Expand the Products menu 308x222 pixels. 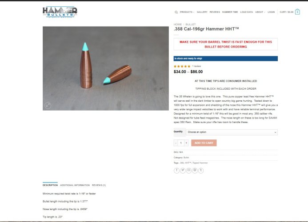click(x=187, y=12)
